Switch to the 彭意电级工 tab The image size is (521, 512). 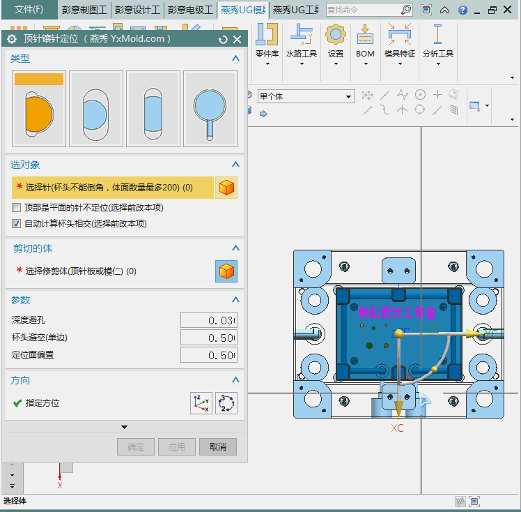click(190, 10)
